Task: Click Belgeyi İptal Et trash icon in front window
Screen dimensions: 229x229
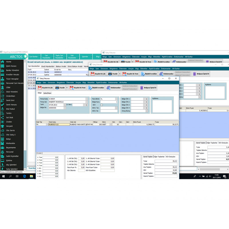Action: point(141,88)
